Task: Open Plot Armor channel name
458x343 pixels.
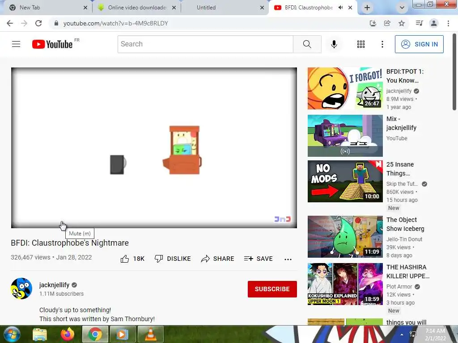Action: [x=399, y=287]
